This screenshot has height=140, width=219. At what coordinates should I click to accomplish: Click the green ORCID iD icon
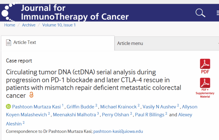[8, 107]
